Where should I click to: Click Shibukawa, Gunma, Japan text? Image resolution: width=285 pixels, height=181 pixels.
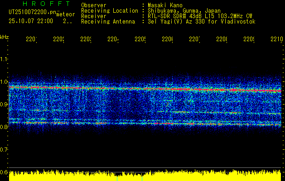coord(184,11)
